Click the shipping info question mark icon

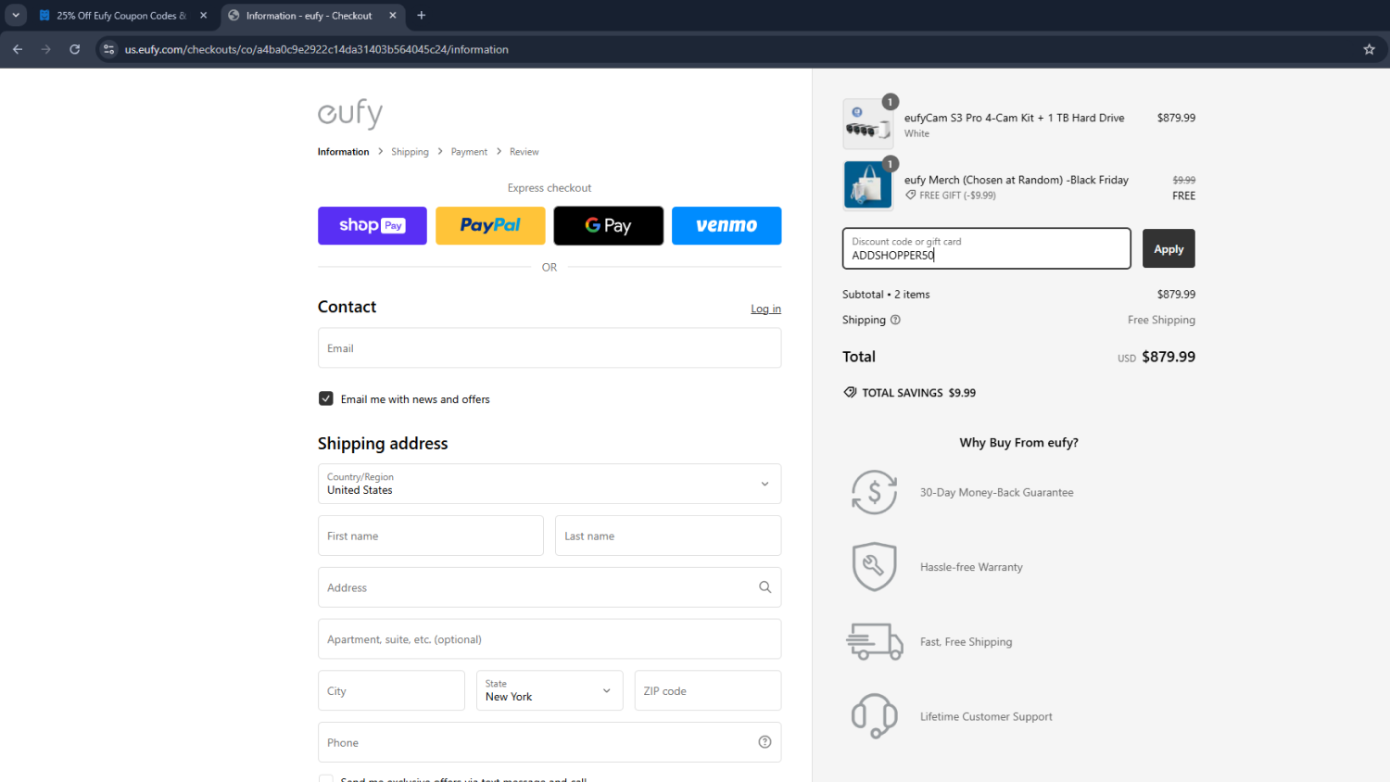(x=895, y=320)
